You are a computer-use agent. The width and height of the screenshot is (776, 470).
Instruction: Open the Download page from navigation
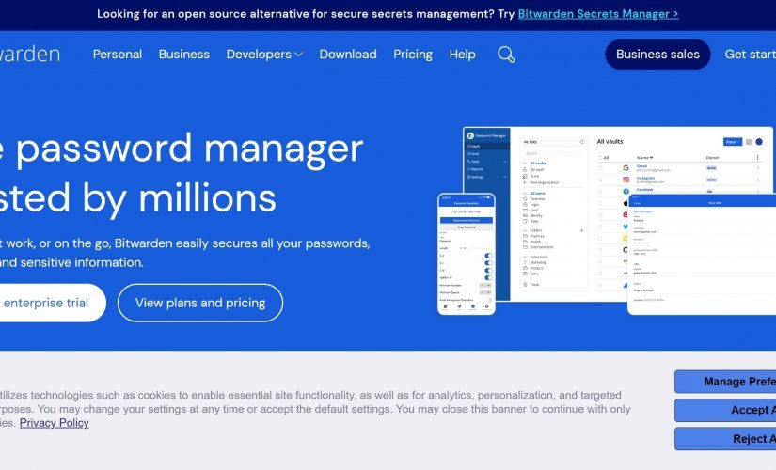coord(348,55)
